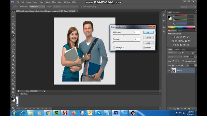Select the Rectangular Marquee tool
Image resolution: width=207 pixels, height=116 pixels.
[13, 20]
